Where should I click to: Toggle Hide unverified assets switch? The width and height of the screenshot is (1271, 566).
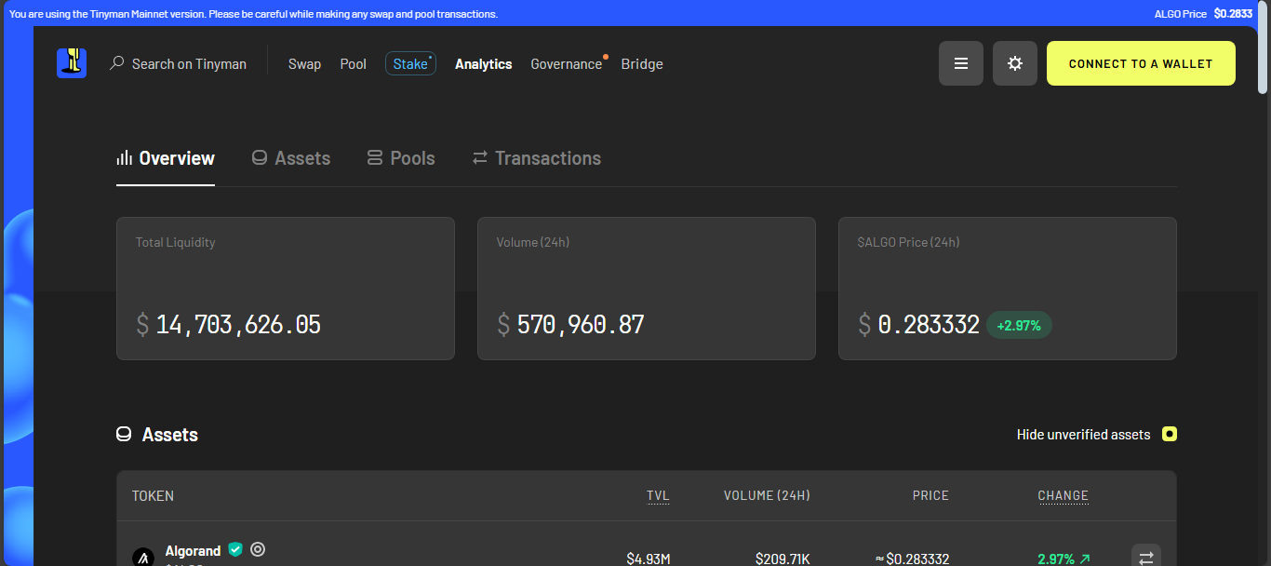(x=1170, y=435)
